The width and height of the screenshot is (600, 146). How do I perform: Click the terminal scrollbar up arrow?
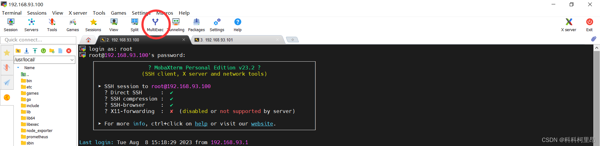point(597,48)
